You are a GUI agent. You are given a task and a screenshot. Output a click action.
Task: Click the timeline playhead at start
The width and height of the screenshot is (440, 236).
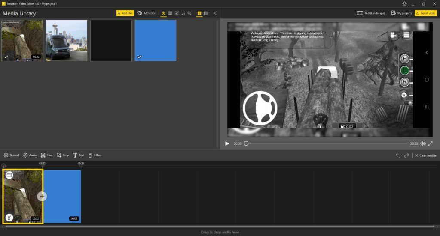click(3, 165)
